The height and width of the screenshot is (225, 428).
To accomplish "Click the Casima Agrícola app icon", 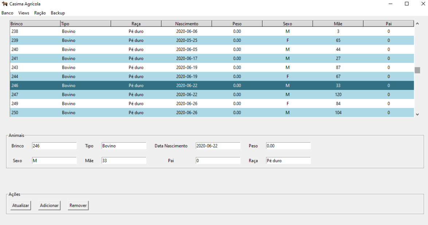I will coord(5,4).
